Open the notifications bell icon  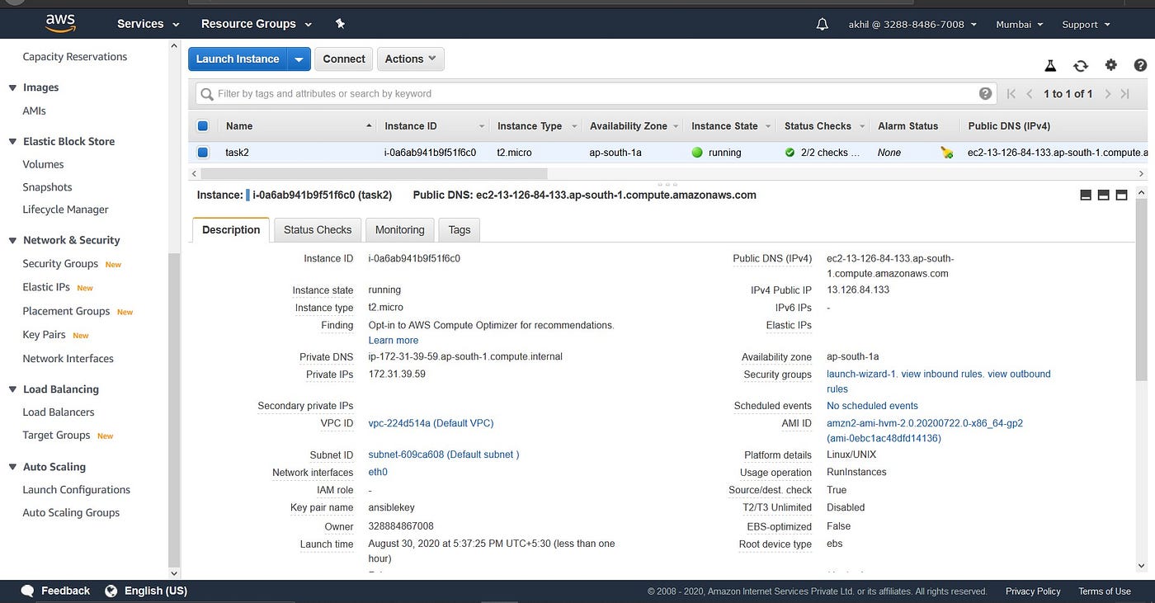pyautogui.click(x=822, y=25)
